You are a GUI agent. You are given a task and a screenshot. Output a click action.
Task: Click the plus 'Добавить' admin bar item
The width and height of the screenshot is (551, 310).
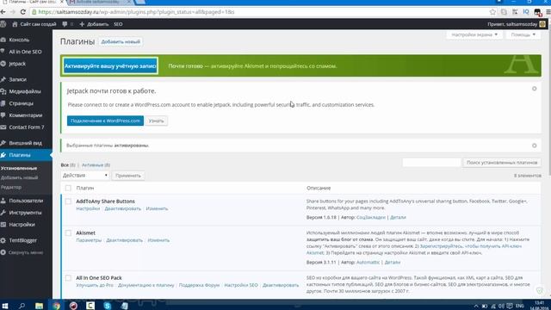94,24
